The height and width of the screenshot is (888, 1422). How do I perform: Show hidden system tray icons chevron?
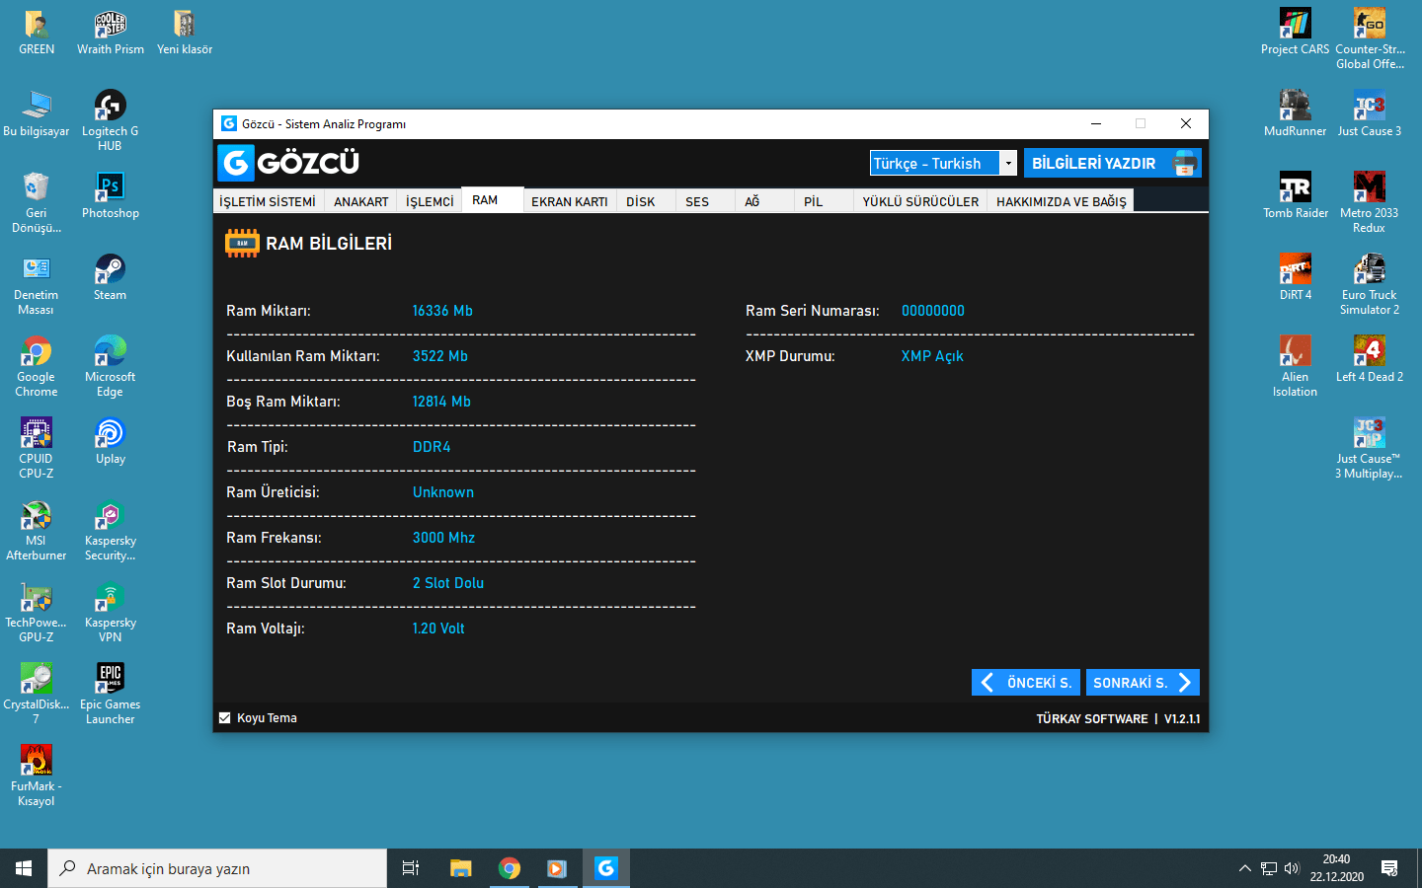coord(1244,868)
